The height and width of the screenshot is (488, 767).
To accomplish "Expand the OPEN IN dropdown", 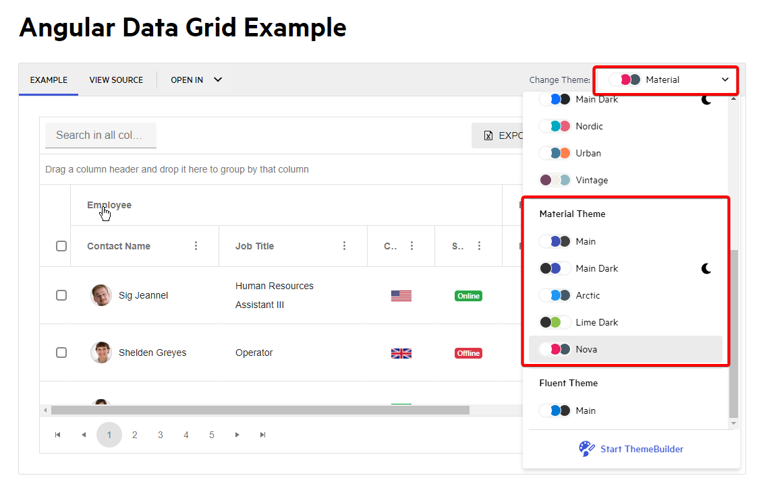I will tap(196, 80).
